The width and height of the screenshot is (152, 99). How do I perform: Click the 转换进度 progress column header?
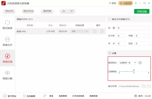tap(80, 25)
